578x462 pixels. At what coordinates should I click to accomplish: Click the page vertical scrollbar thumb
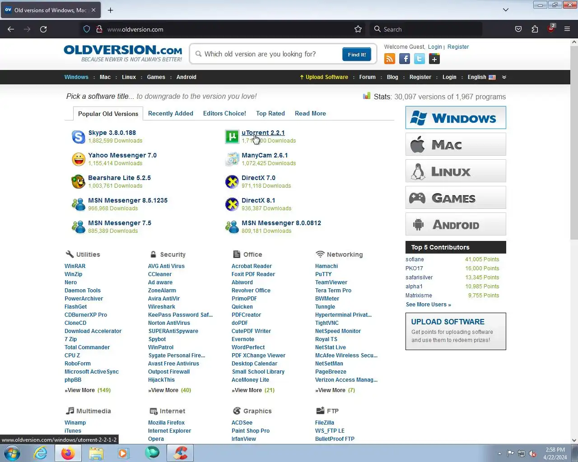[574, 142]
